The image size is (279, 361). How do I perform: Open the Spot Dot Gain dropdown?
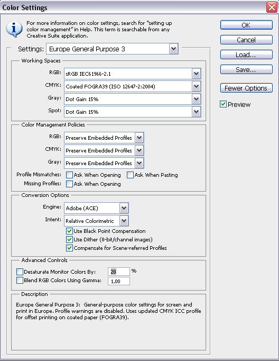133,112
